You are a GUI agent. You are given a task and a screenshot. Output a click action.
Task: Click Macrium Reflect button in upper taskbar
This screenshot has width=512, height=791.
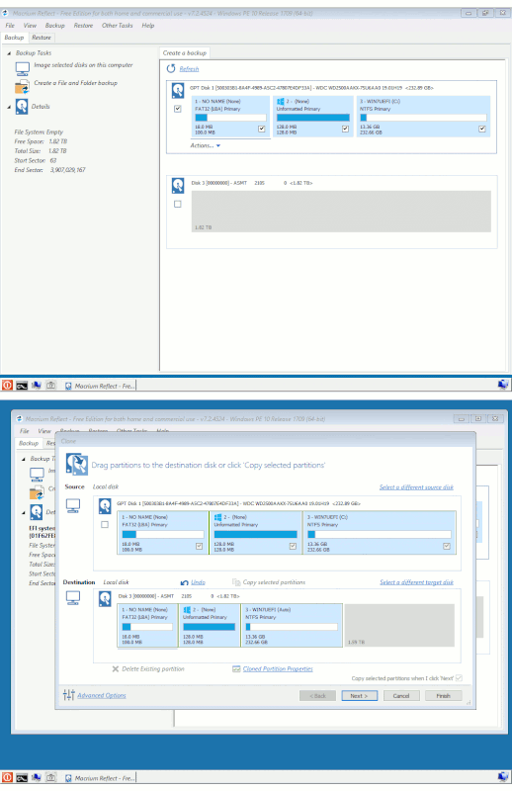click(x=100, y=386)
